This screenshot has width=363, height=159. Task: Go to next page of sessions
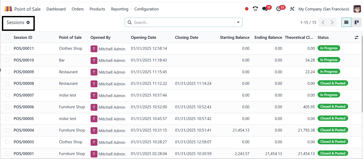(332, 22)
